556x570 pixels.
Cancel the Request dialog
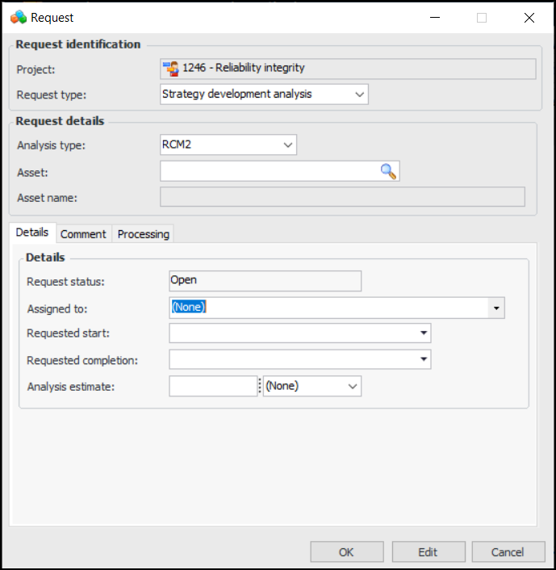click(x=508, y=552)
